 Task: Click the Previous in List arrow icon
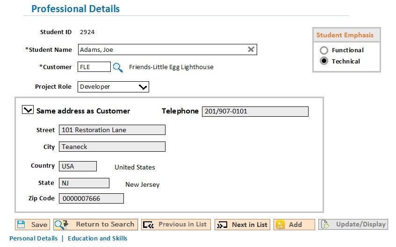[x=149, y=225]
